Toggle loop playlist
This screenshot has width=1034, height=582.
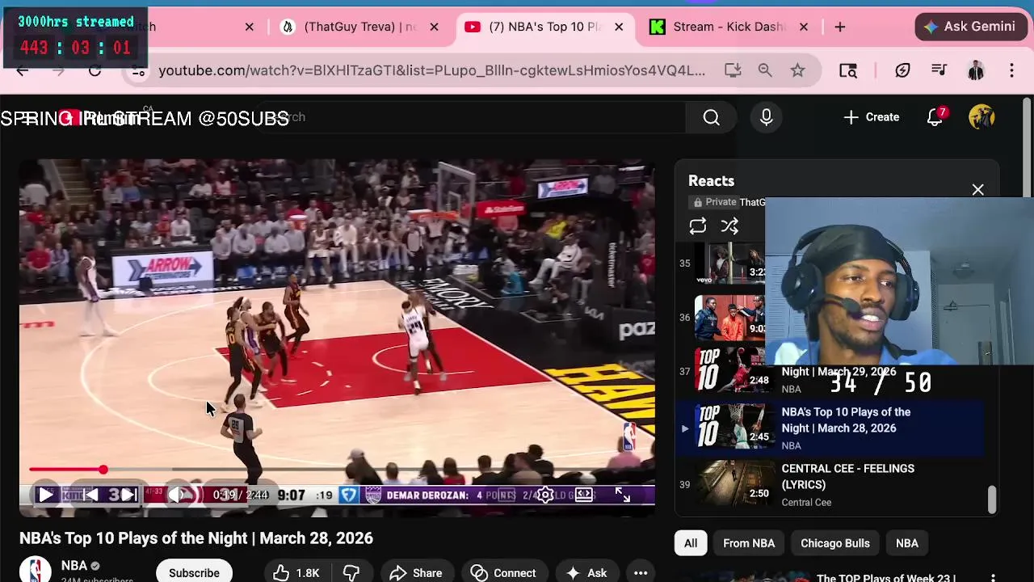[697, 226]
